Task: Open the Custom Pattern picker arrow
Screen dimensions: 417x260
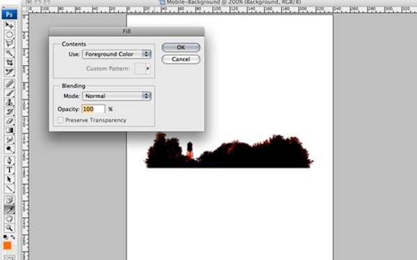Action: click(147, 69)
